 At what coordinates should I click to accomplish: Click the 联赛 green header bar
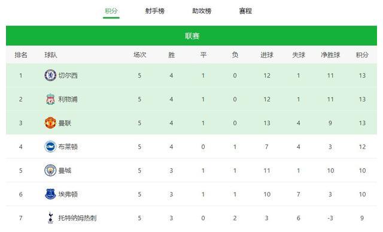point(191,36)
